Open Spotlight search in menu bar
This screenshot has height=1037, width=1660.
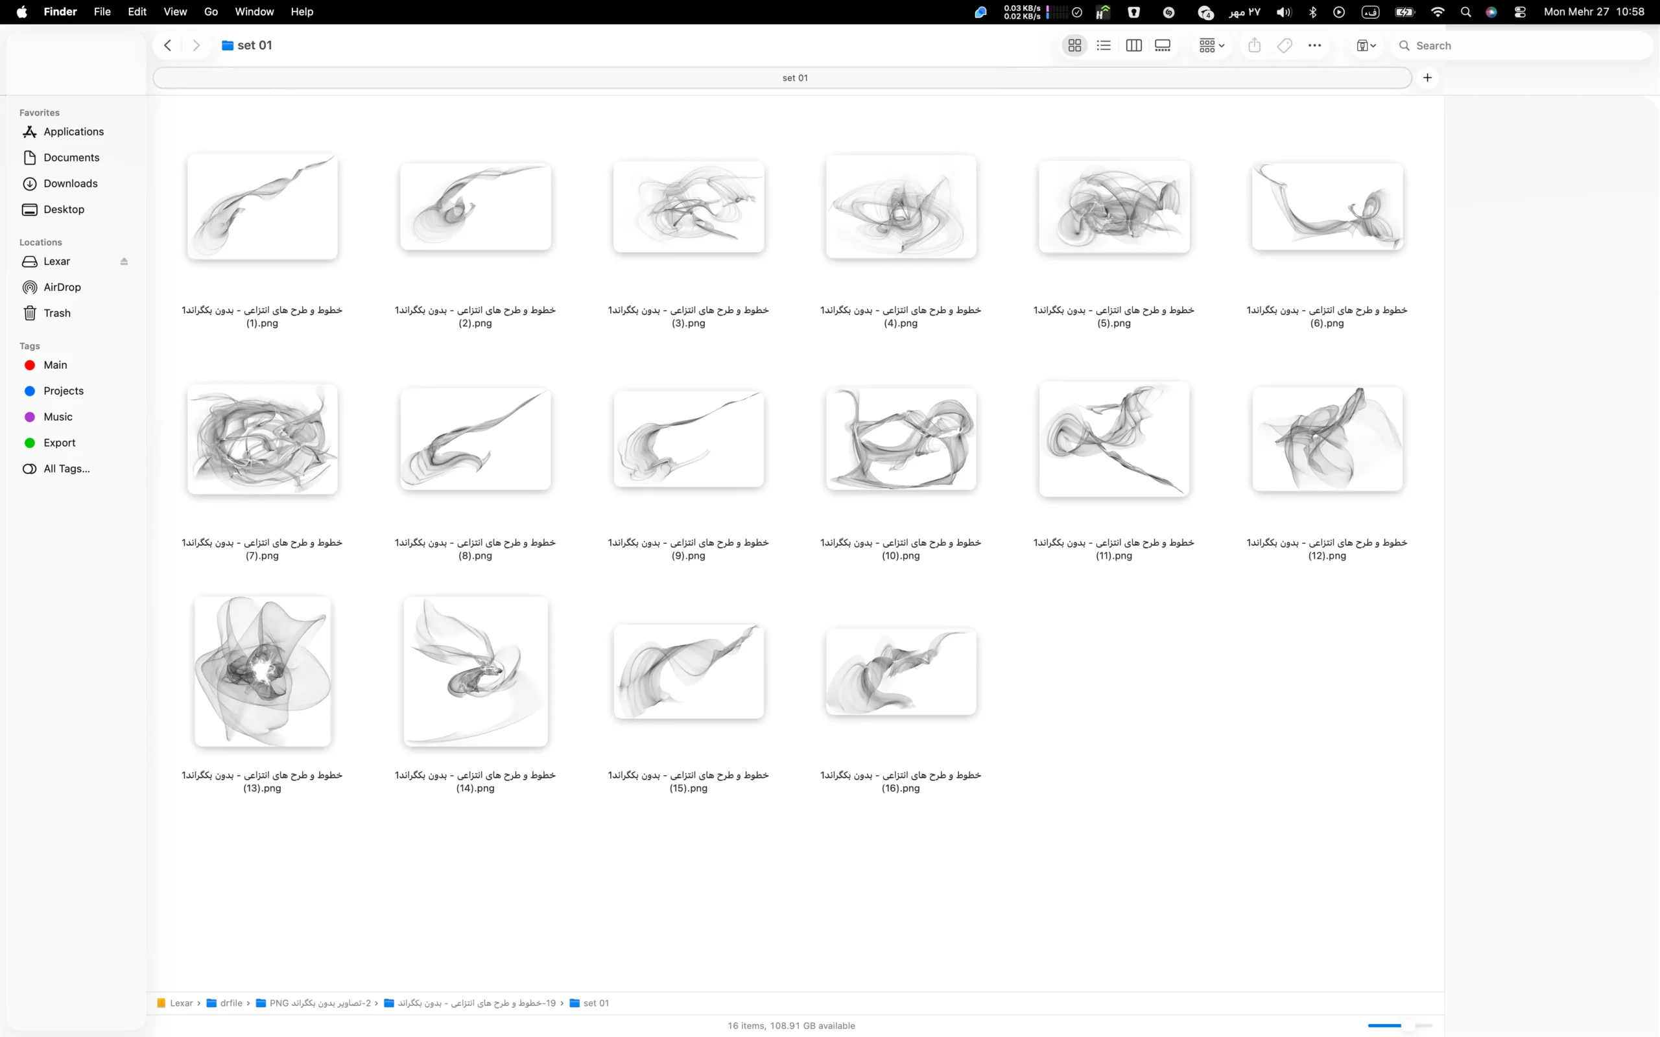click(x=1466, y=12)
